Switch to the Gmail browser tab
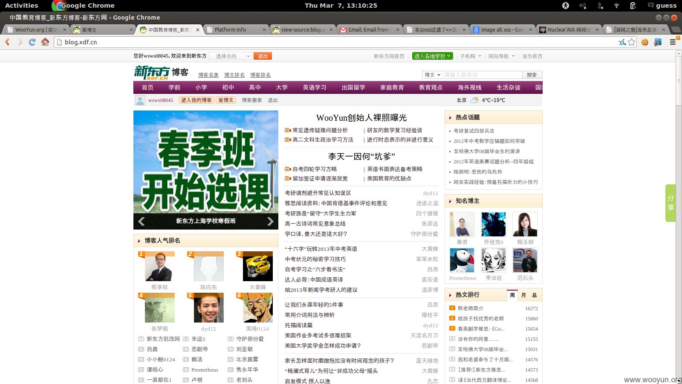Image resolution: width=682 pixels, height=384 pixels. pos(370,30)
